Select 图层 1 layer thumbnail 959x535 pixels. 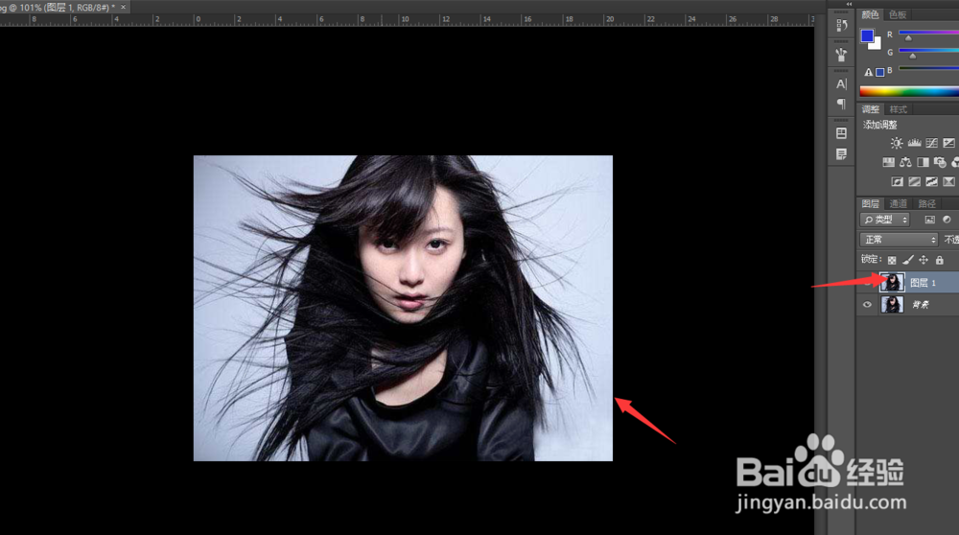point(892,282)
